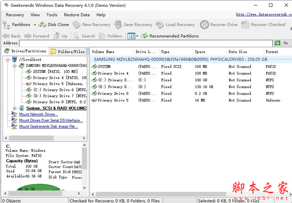Click the Partitions toolbar icon
The height and width of the screenshot is (203, 292).
(6, 25)
